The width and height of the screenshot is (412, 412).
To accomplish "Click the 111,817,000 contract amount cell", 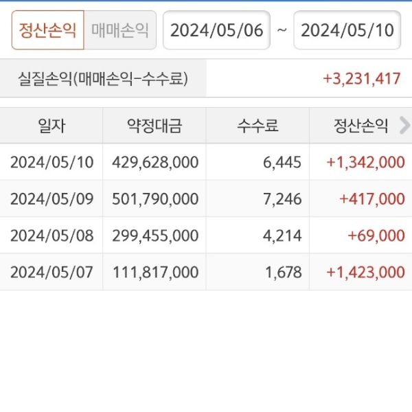I will tap(155, 272).
